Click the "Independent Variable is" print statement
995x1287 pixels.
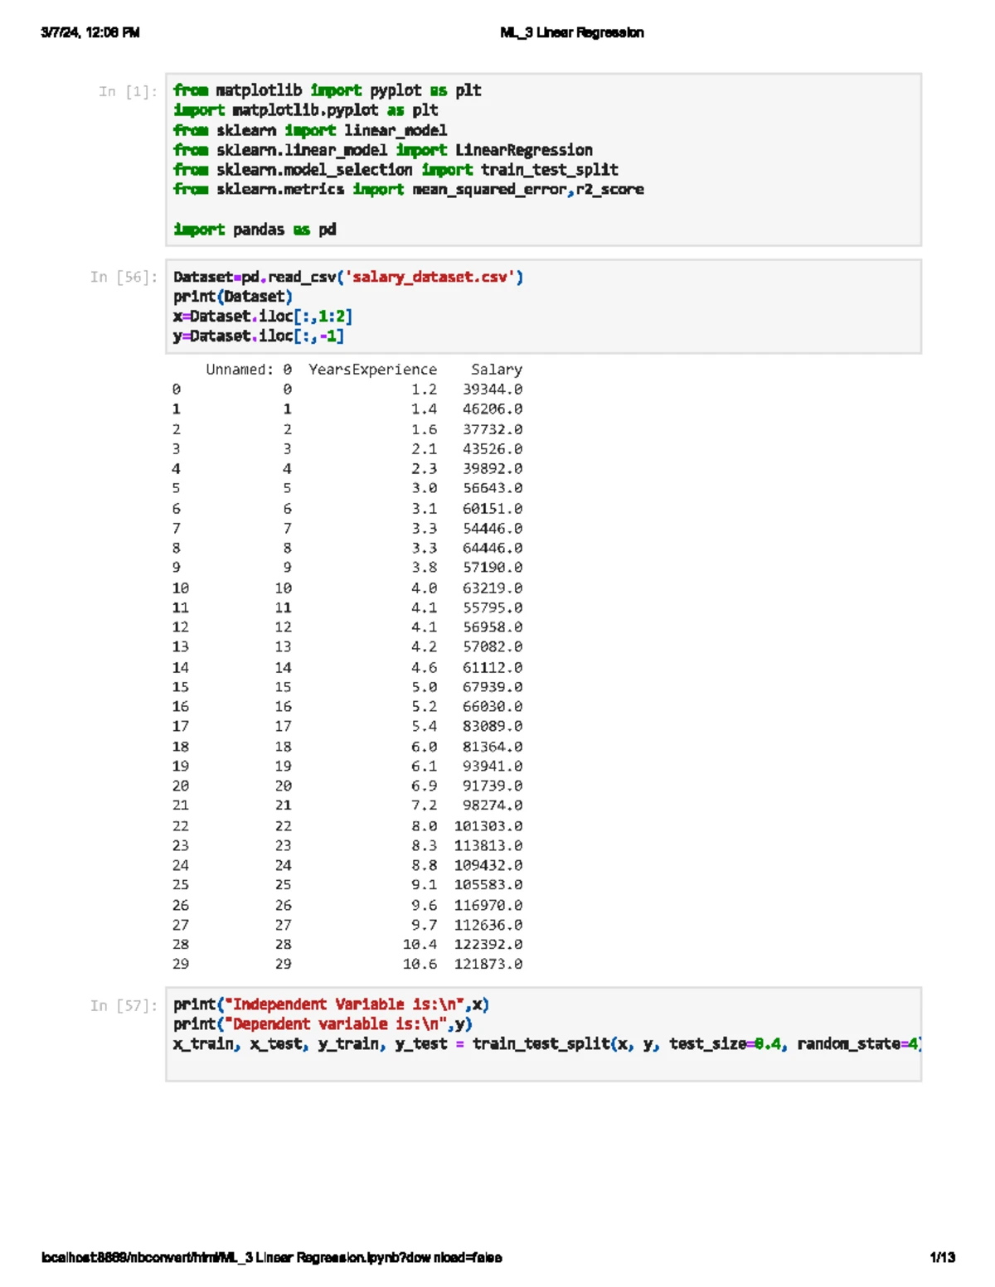(331, 1004)
